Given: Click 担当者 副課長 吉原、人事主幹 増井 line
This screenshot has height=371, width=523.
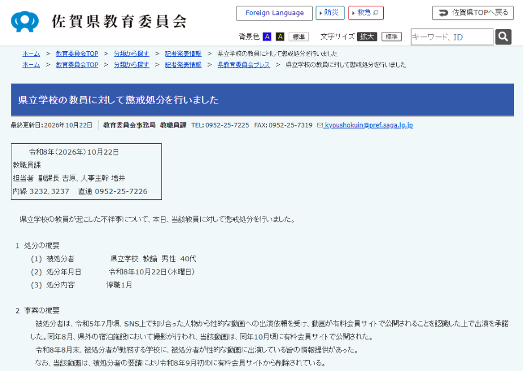Looking at the screenshot, I should [69, 178].
